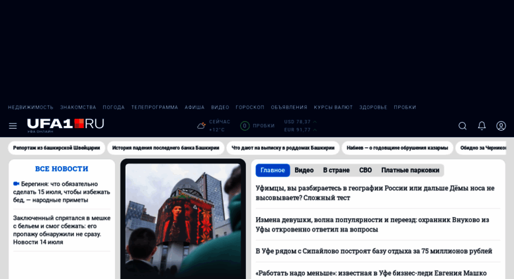Click the EUR rate arrow icon

pos(315,130)
